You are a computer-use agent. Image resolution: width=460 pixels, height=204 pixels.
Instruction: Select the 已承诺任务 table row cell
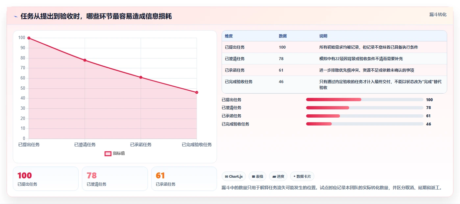pyautogui.click(x=235, y=70)
